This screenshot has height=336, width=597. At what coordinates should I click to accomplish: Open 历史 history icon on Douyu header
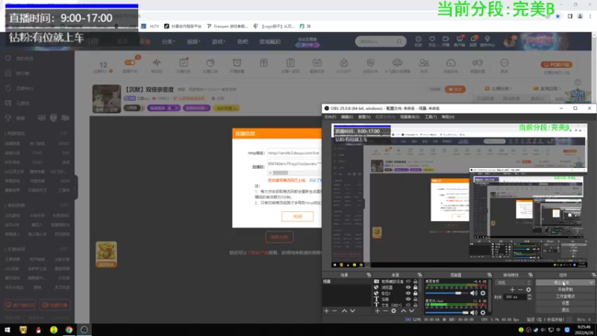tap(419, 41)
